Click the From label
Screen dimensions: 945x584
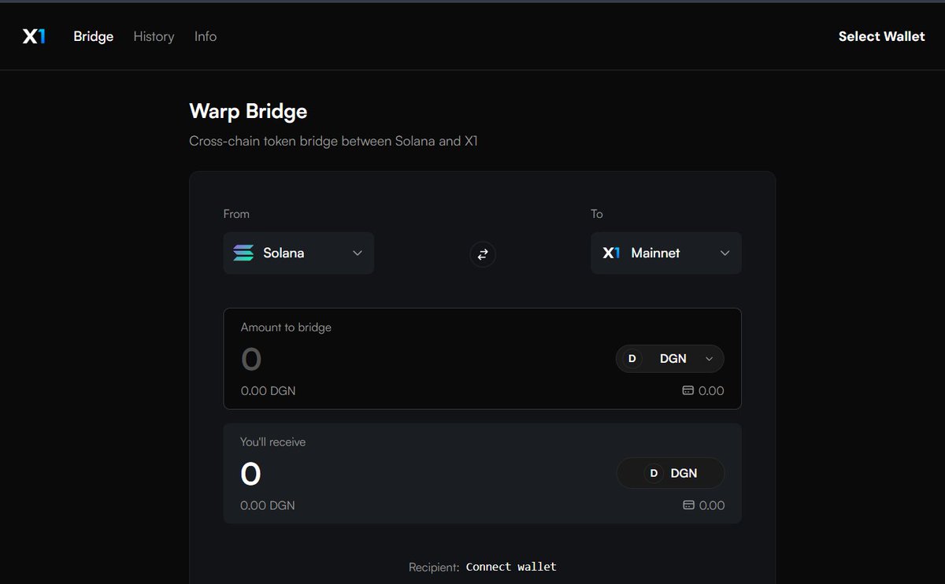tap(236, 214)
